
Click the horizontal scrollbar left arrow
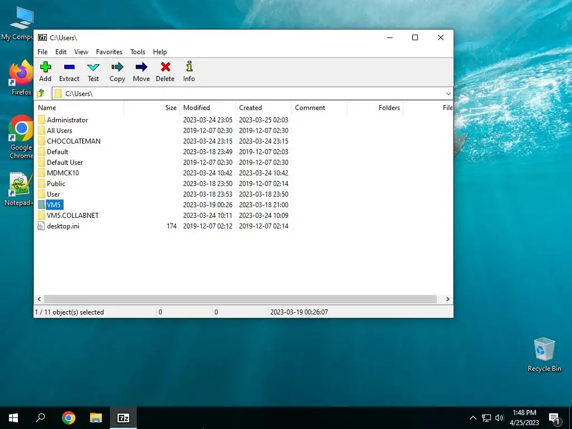pos(40,299)
